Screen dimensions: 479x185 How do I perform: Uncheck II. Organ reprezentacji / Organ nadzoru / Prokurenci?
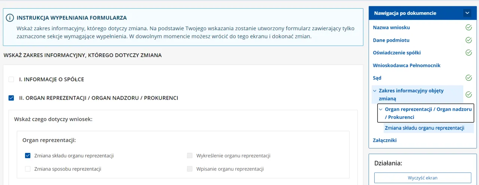[x=11, y=98]
